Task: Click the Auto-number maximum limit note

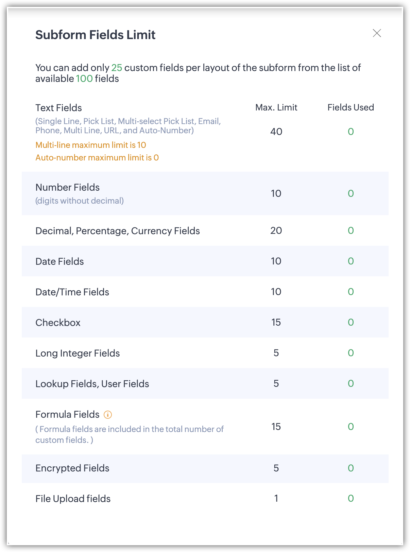Action: point(97,158)
